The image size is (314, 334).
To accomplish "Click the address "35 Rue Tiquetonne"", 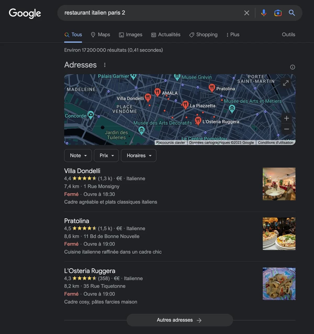I will (x=104, y=286).
